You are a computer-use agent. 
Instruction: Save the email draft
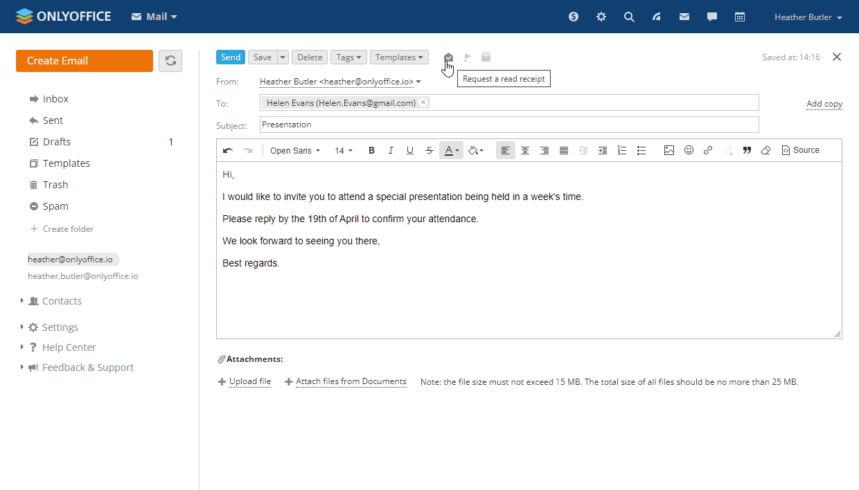[263, 57]
